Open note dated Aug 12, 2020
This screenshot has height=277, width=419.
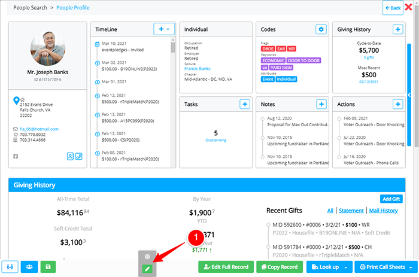(x=297, y=121)
